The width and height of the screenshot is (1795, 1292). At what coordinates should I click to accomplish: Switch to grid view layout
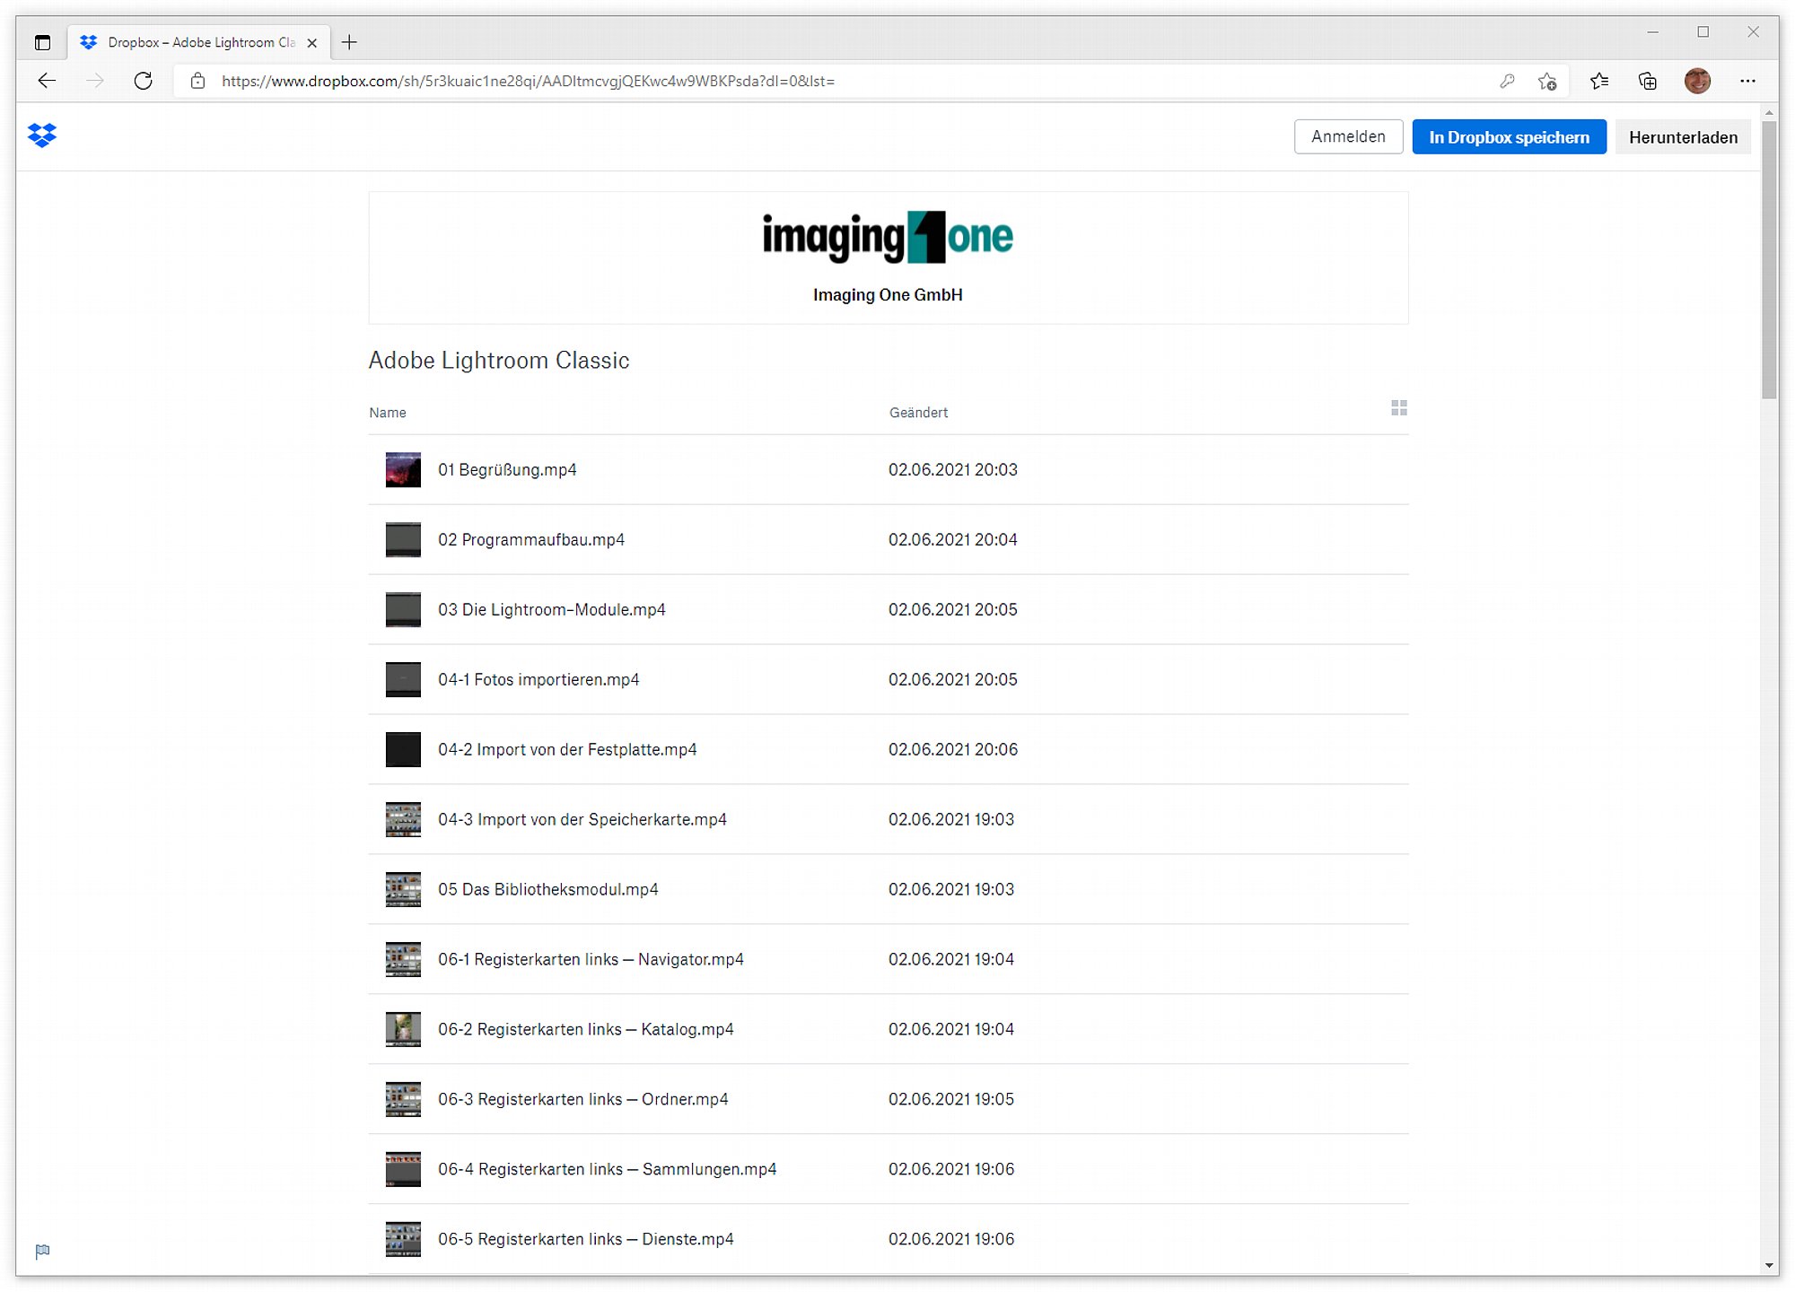pyautogui.click(x=1399, y=408)
